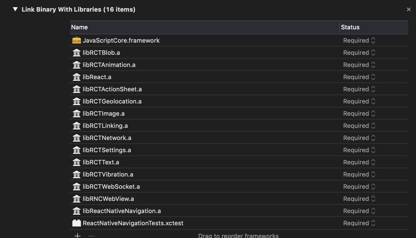Select the libRCTGeolocation.a file name
Image resolution: width=416 pixels, height=238 pixels.
[112, 101]
